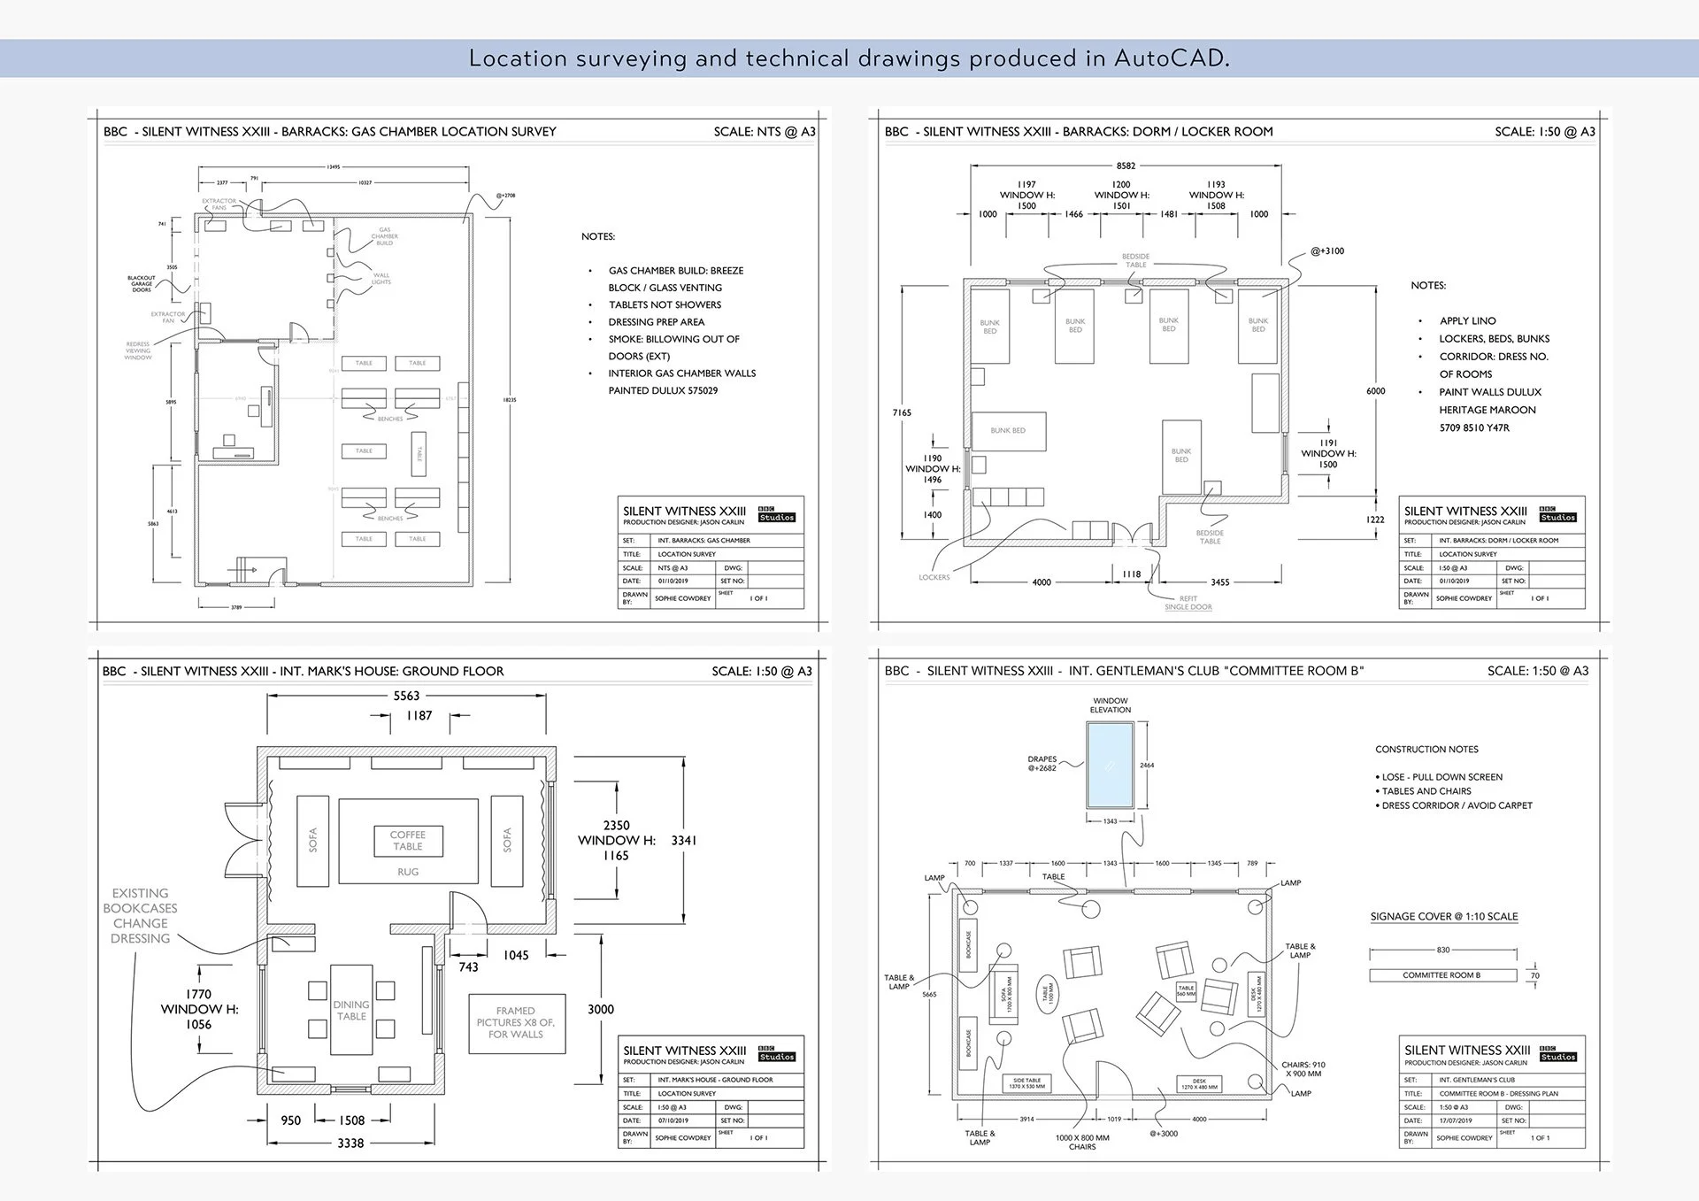
Task: Click the 'FRAMED PICTURES X8 OF, FOR WALLS' box
Action: tap(517, 1023)
